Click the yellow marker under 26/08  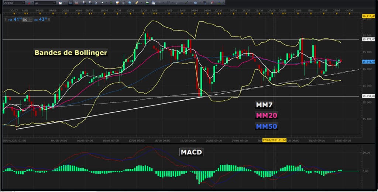click(x=259, y=14)
